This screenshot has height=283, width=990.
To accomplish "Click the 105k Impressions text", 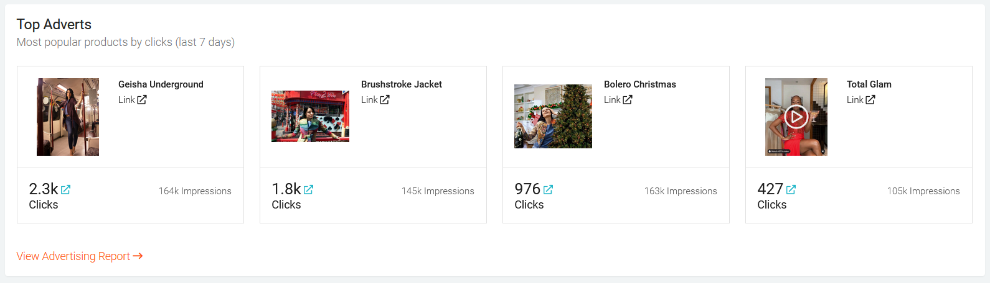I will pyautogui.click(x=923, y=191).
